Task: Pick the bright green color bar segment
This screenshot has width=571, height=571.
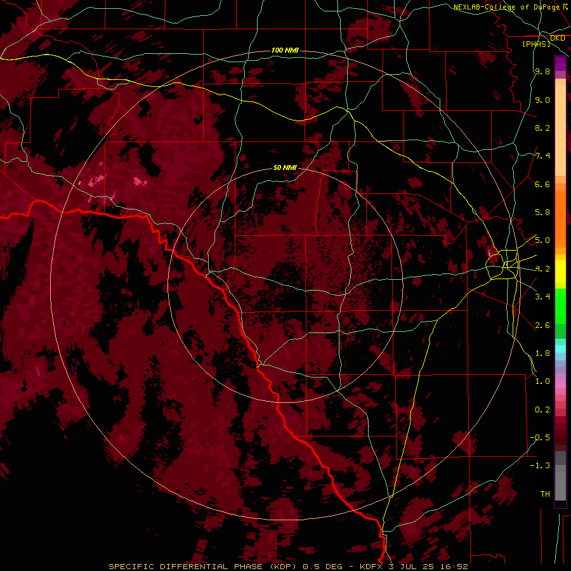Action: pyautogui.click(x=560, y=306)
